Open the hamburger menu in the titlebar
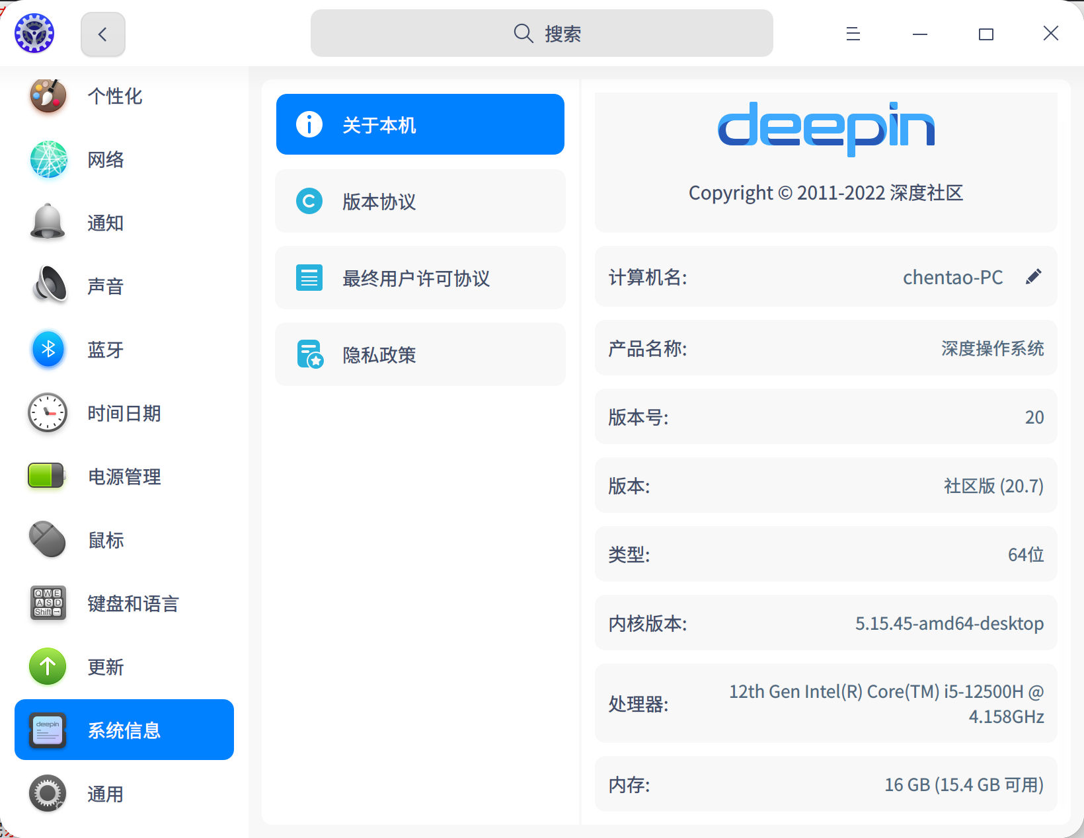The image size is (1084, 838). click(853, 33)
